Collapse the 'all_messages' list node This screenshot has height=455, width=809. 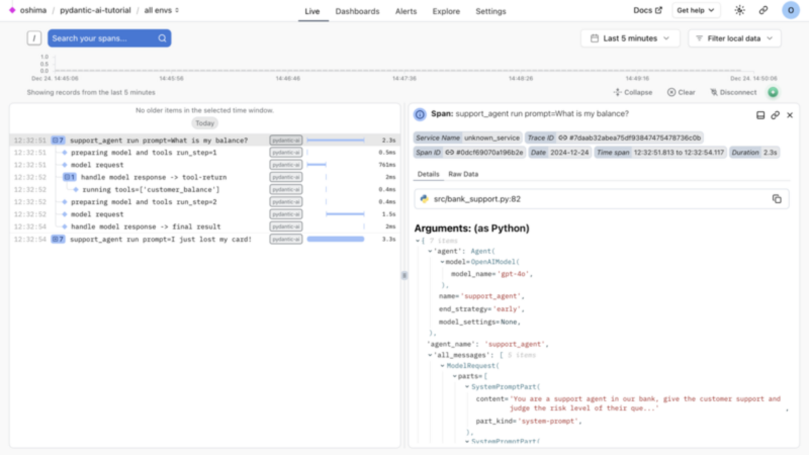(x=429, y=355)
